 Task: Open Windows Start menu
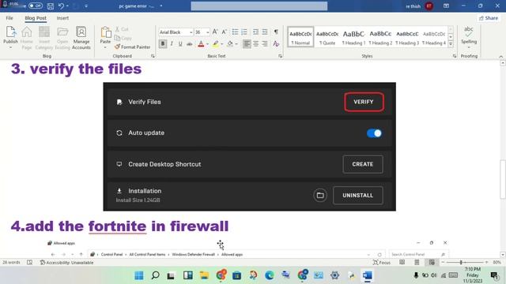tap(139, 275)
